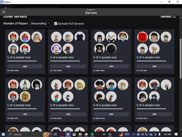This screenshot has width=182, height=137.
Task: Click black hair pale face avatar in server bf0b-4027
Action: pyautogui.click(x=37, y=85)
